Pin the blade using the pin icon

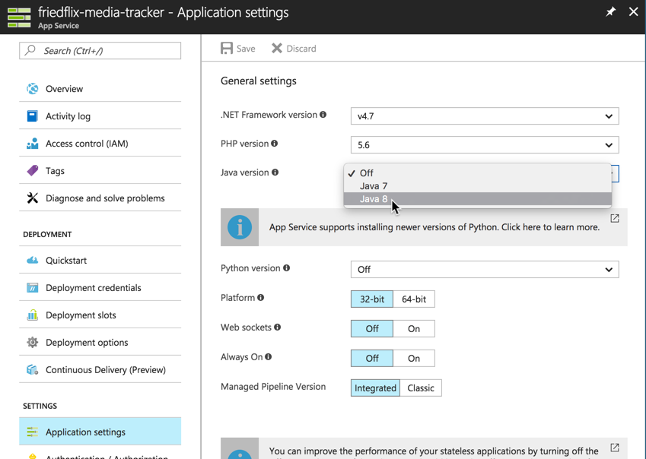(x=610, y=12)
